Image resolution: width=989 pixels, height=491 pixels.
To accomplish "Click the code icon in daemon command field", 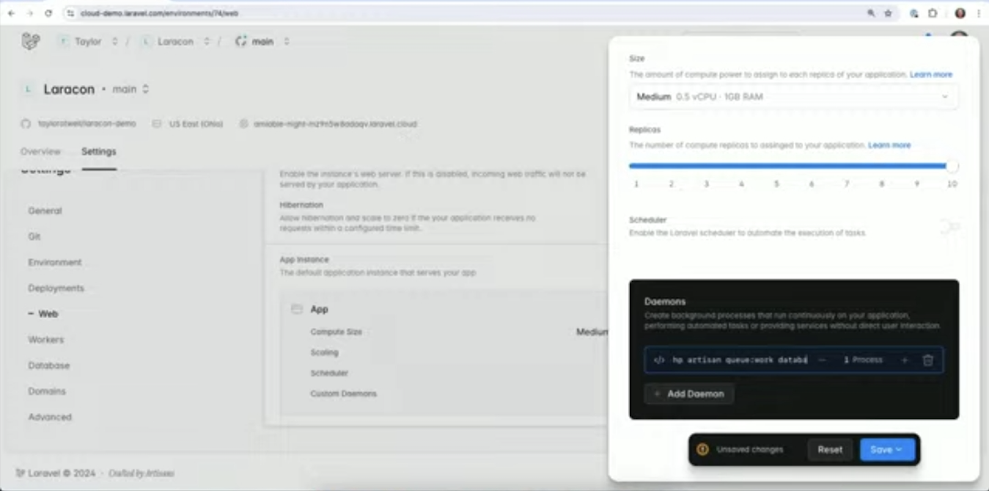I will point(659,360).
